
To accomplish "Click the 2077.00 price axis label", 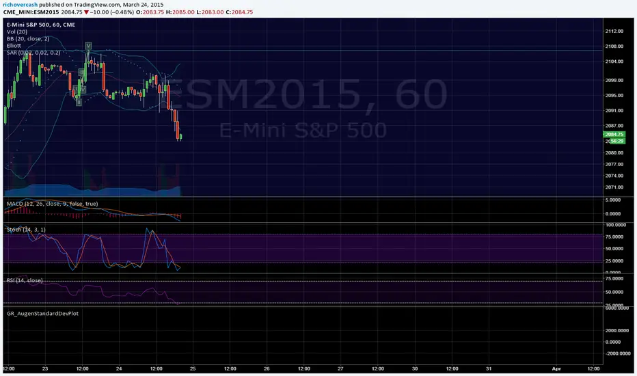I will [614, 165].
